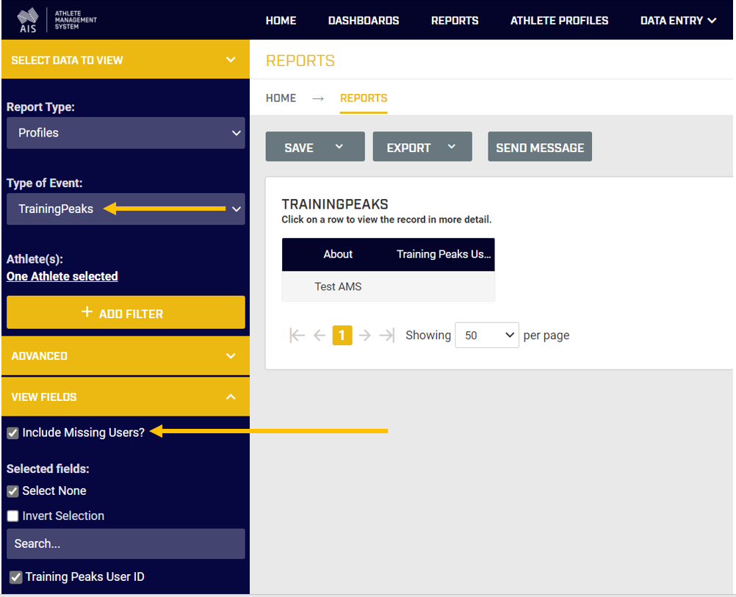The width and height of the screenshot is (736, 597).
Task: Go to previous page arrow
Action: [320, 335]
